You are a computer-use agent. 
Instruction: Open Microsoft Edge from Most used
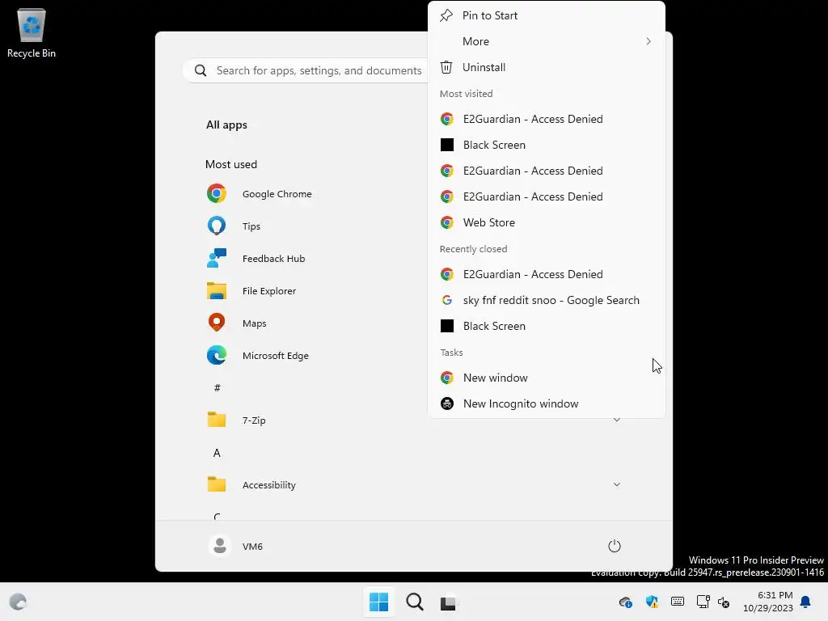click(257, 356)
